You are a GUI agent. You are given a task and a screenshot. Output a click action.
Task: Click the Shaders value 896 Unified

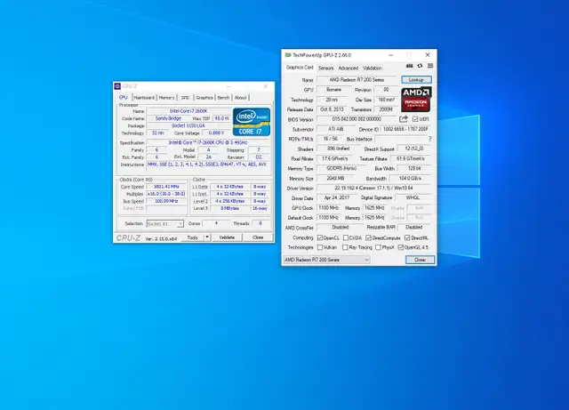[x=338, y=149]
